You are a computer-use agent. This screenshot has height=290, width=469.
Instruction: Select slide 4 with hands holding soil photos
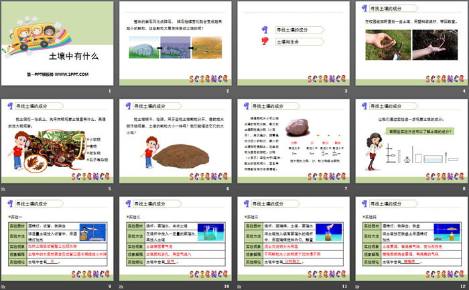411,44
